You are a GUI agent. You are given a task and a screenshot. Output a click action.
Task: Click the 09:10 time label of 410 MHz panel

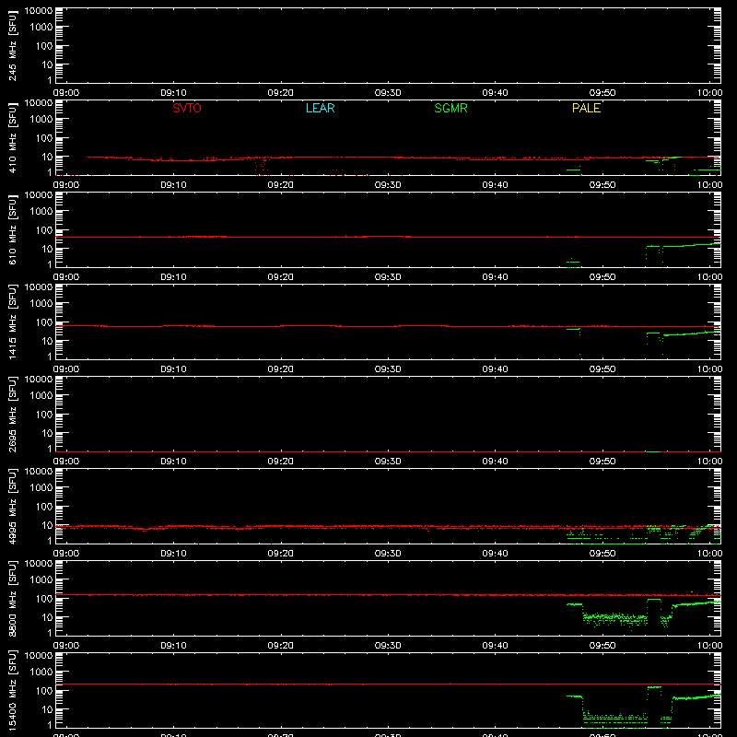(x=173, y=185)
